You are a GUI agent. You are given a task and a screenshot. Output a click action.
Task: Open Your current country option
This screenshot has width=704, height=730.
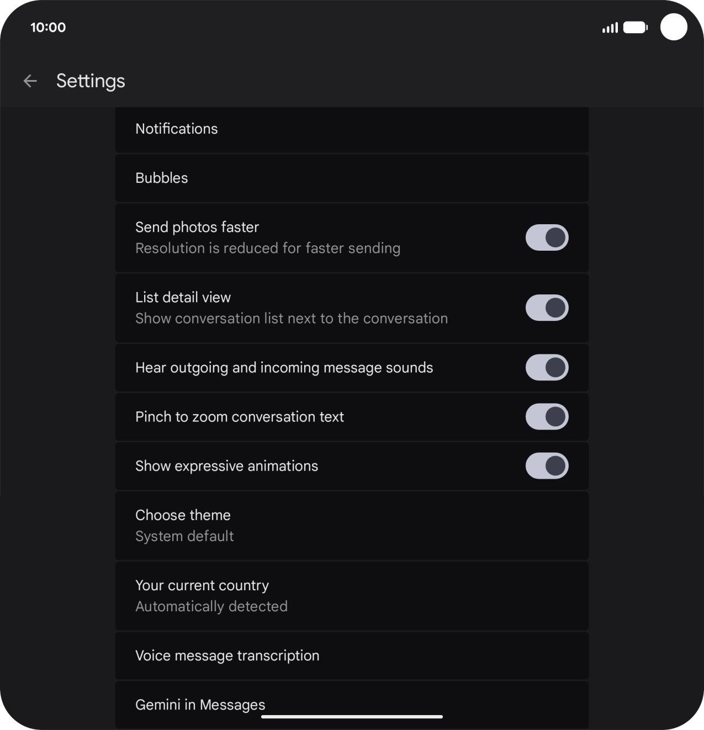(x=352, y=596)
